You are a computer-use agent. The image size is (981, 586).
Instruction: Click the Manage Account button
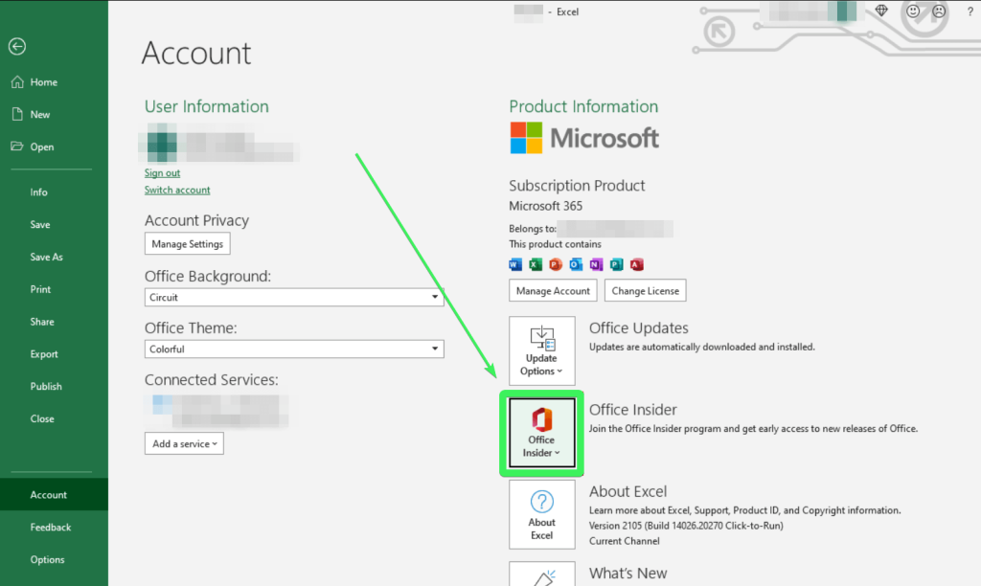tap(553, 291)
